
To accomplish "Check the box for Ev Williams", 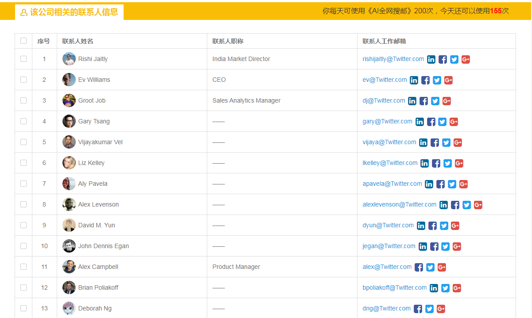I will (23, 80).
